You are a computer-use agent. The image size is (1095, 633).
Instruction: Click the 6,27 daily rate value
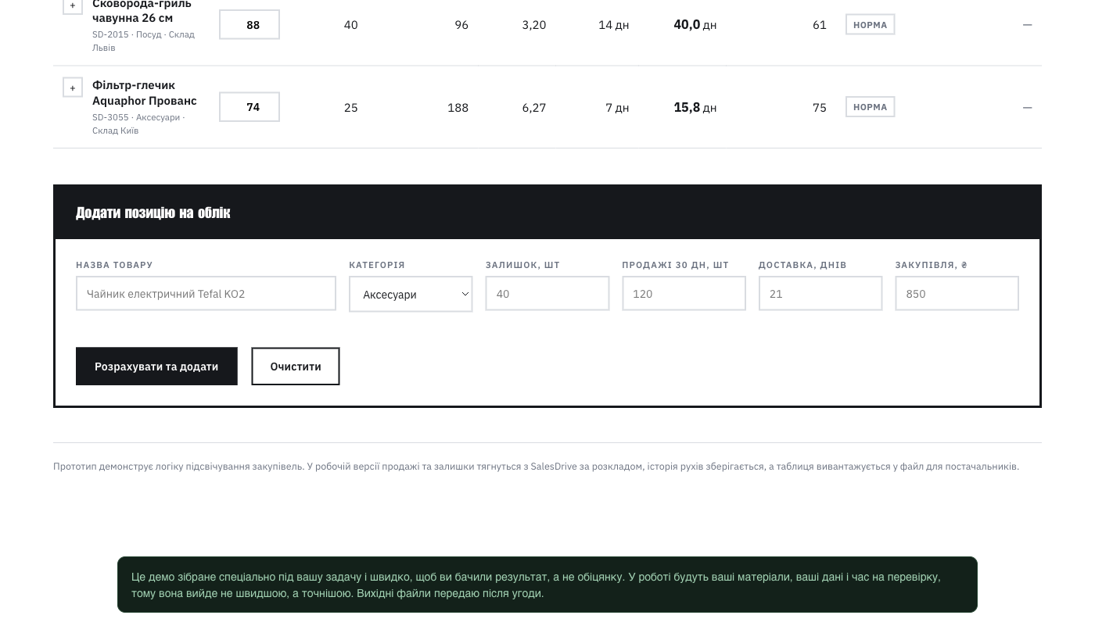(534, 108)
